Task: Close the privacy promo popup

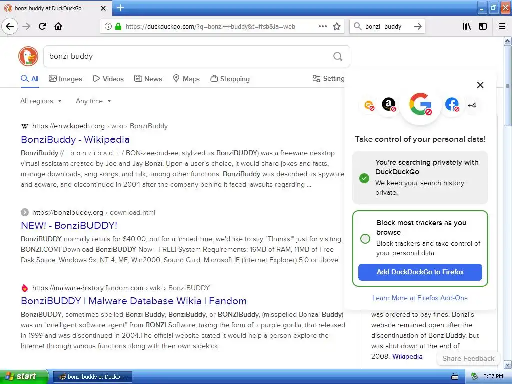Action: [480, 85]
